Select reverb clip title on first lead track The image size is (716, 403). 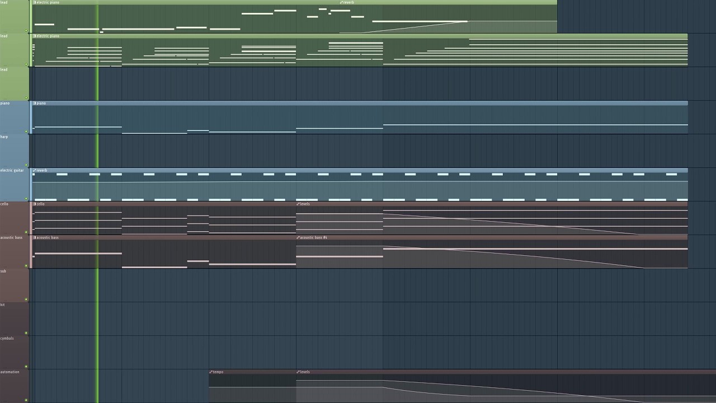348,3
